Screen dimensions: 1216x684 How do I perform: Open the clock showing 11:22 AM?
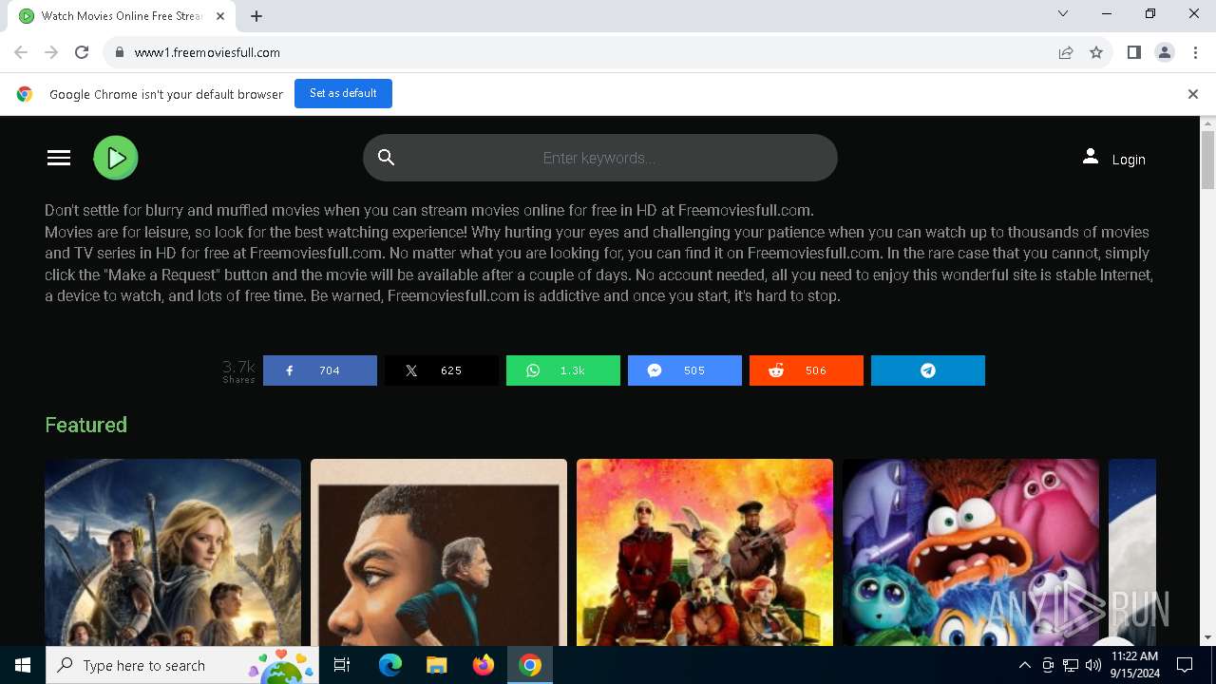click(x=1134, y=665)
